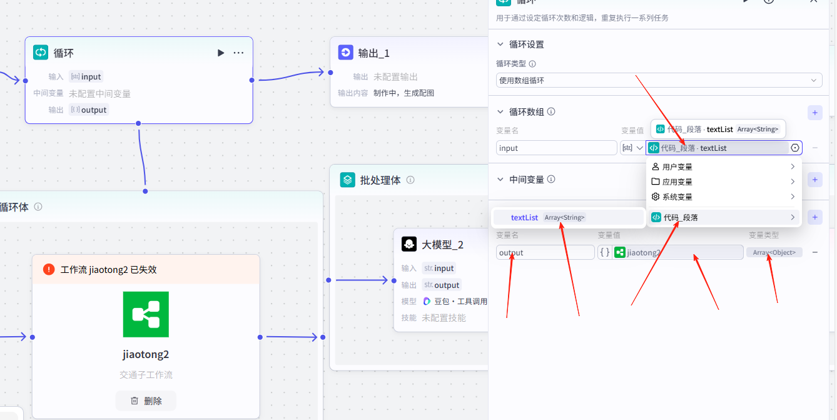837x420 pixels.
Task: Open the 循环 node more options menu
Action: coord(238,53)
